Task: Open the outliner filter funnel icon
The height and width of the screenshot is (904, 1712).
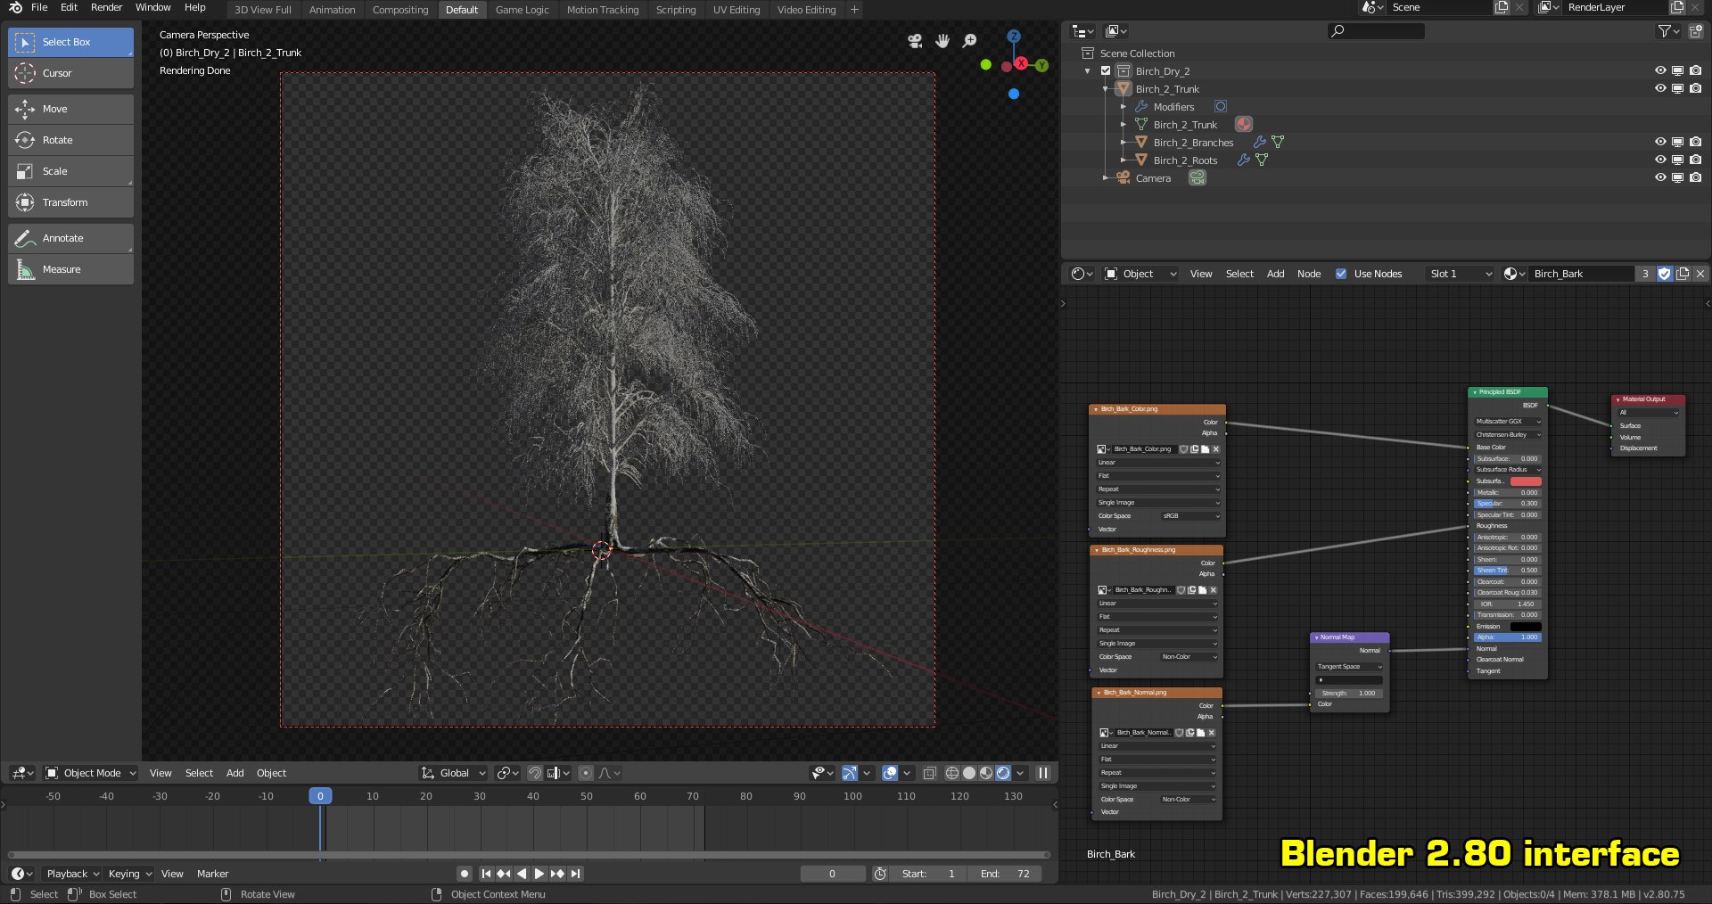Action: (x=1664, y=31)
